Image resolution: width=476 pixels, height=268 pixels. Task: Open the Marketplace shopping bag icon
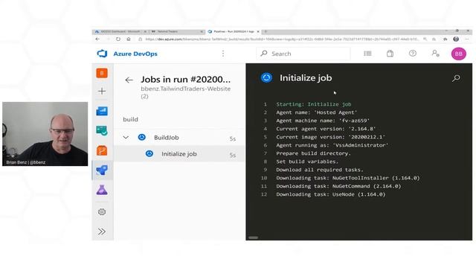pos(390,54)
